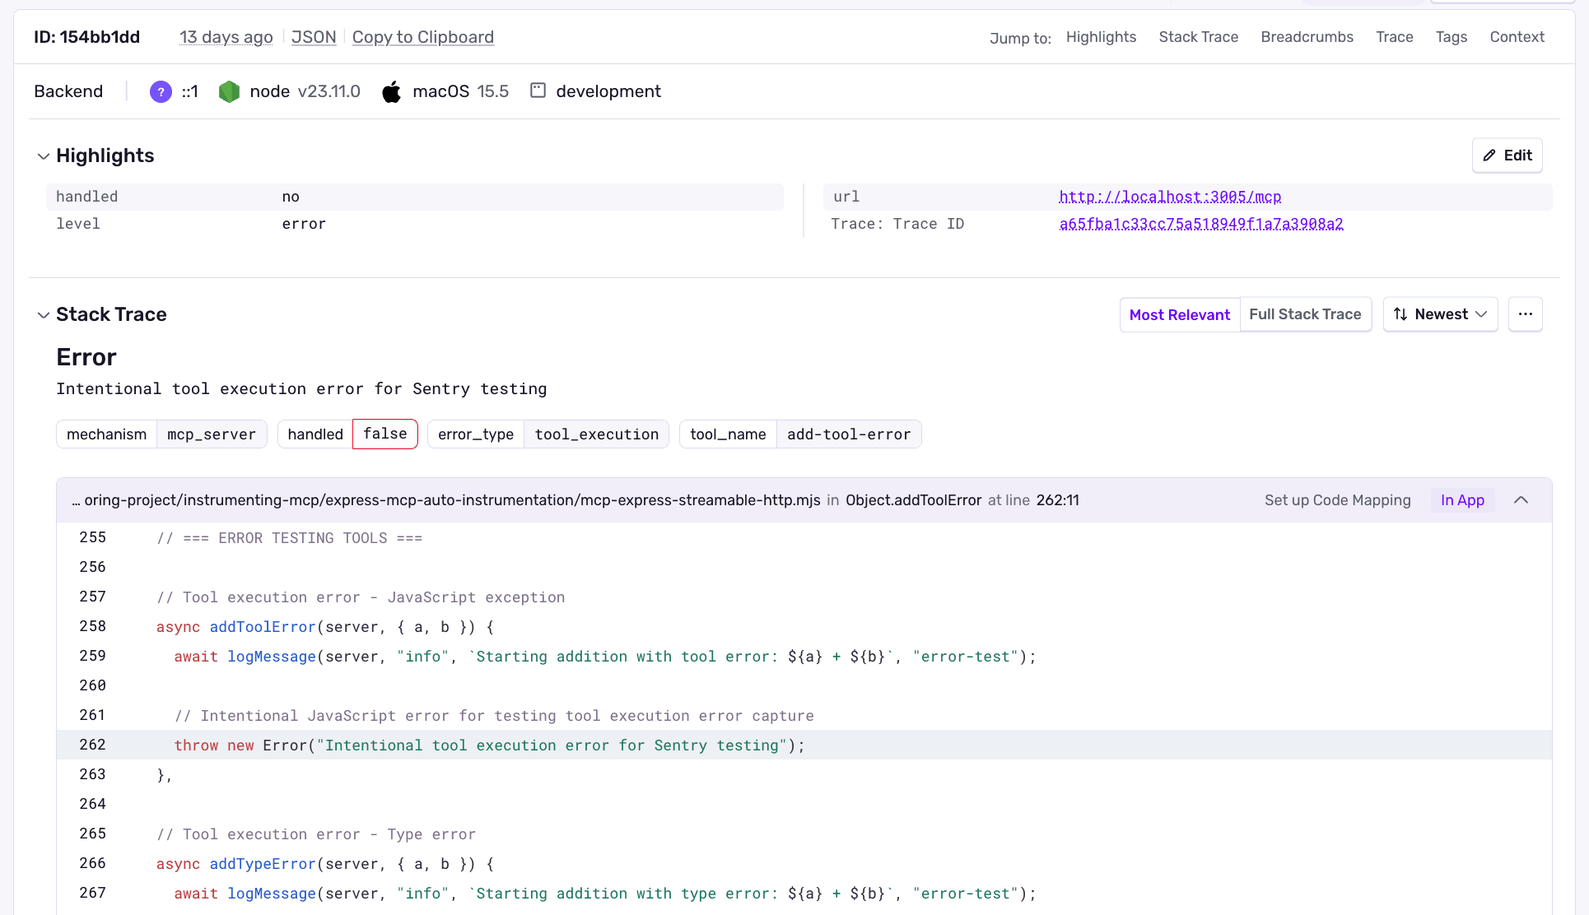Collapse the stack frame with the chevron-up icon
The height and width of the screenshot is (915, 1589).
point(1521,499)
